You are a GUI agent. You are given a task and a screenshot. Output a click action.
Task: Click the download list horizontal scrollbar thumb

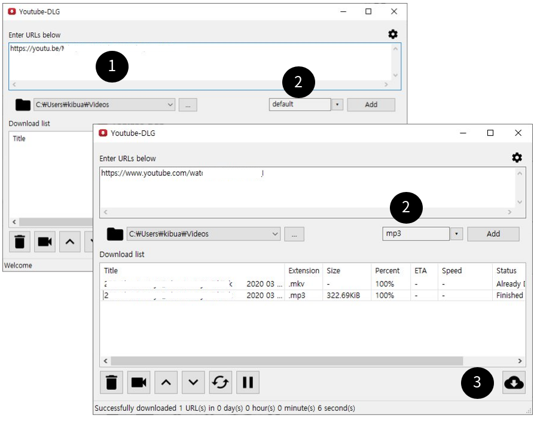pyautogui.click(x=287, y=361)
